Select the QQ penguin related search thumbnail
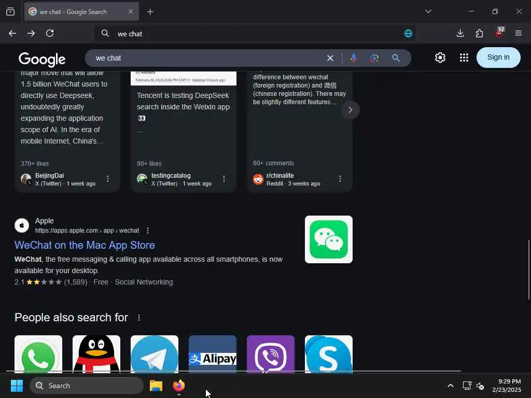The height and width of the screenshot is (398, 531). [x=96, y=354]
